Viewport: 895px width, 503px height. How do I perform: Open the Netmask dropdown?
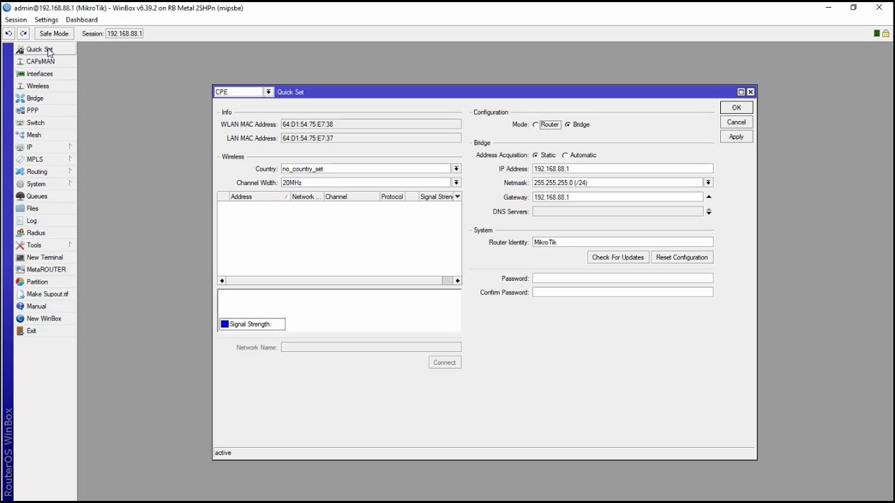(708, 183)
